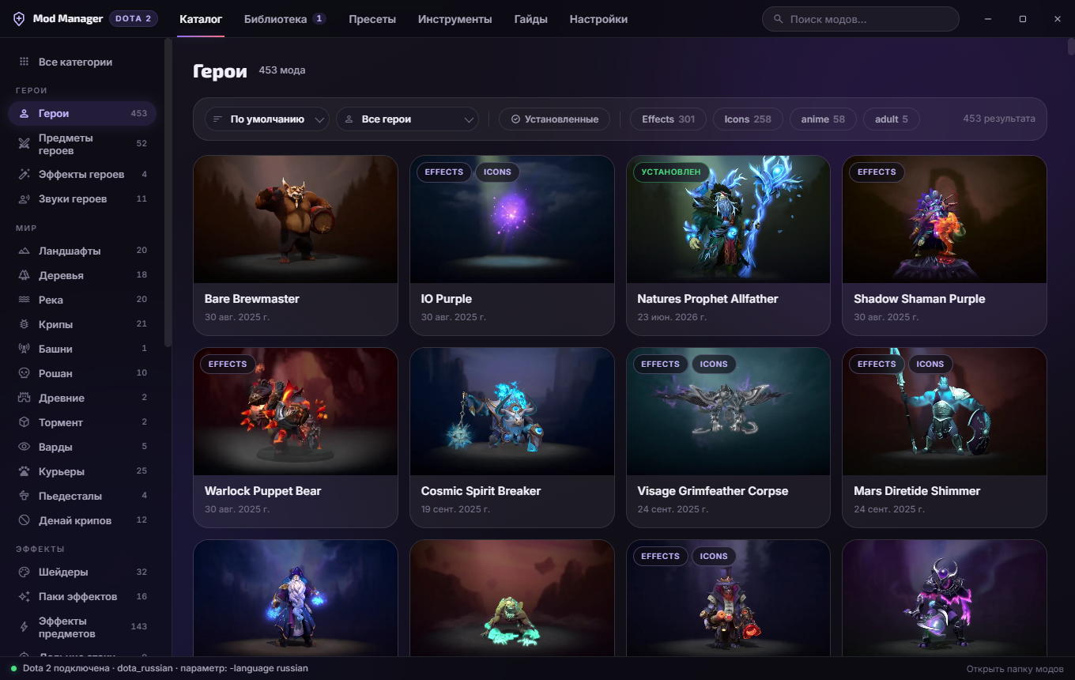Open the Visage Grimfeather Corpse thumbnail
This screenshot has height=680, width=1075.
click(728, 411)
